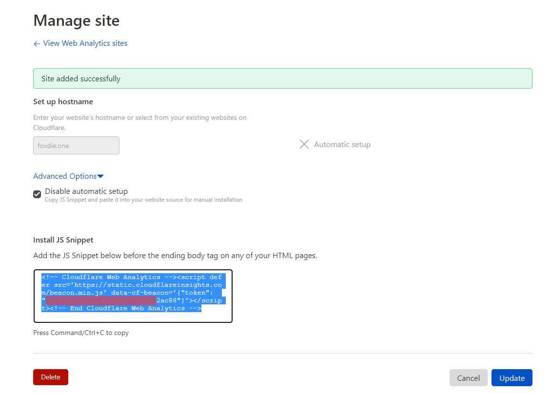Click the redacted token area in the snippet

101,300
